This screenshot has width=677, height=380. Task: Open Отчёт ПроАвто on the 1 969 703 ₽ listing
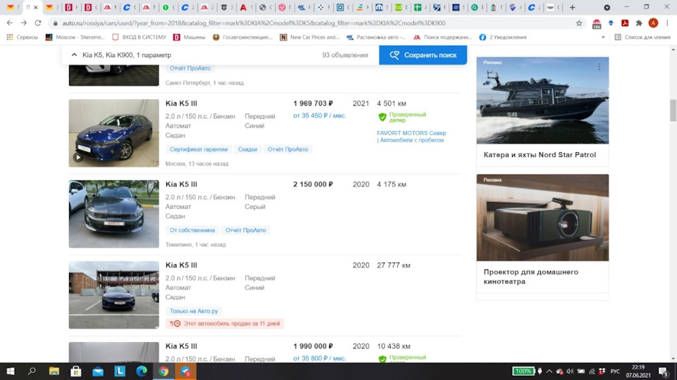[288, 149]
